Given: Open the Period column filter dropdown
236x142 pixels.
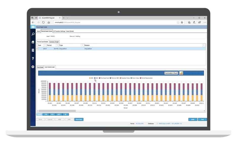Looking at the screenshot, I should pos(57,45).
